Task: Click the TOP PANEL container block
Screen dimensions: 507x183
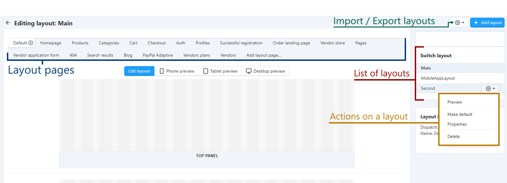Action: (207, 160)
